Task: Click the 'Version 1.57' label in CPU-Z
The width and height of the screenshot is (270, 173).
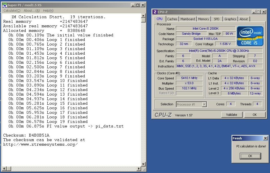Action: click(184, 115)
